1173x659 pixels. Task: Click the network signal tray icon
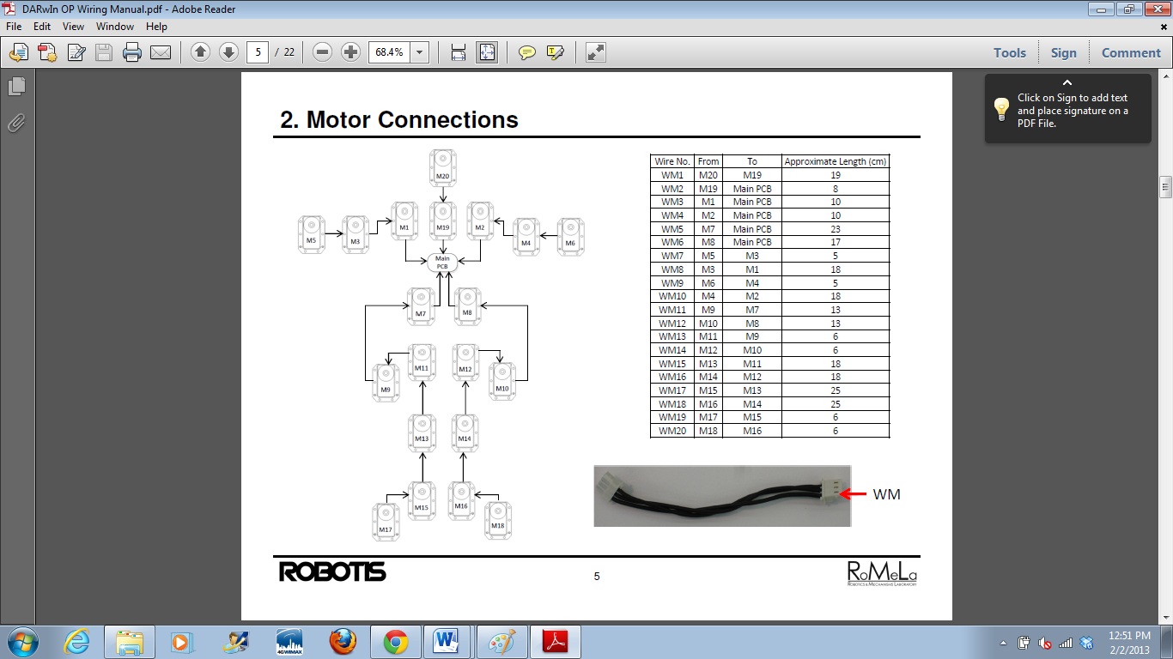1066,643
